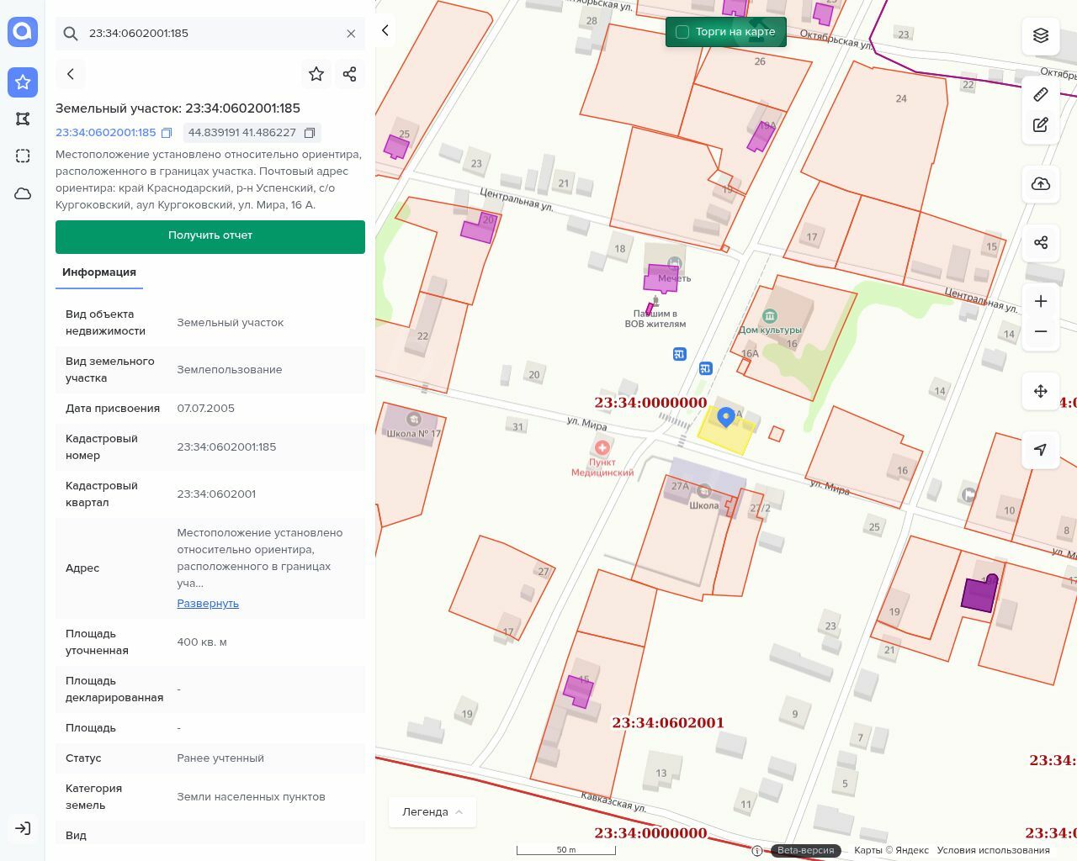Screen dimensions: 1077x861
Task: Copy the cadastral number 23:34:0602001:185
Action: click(x=167, y=133)
